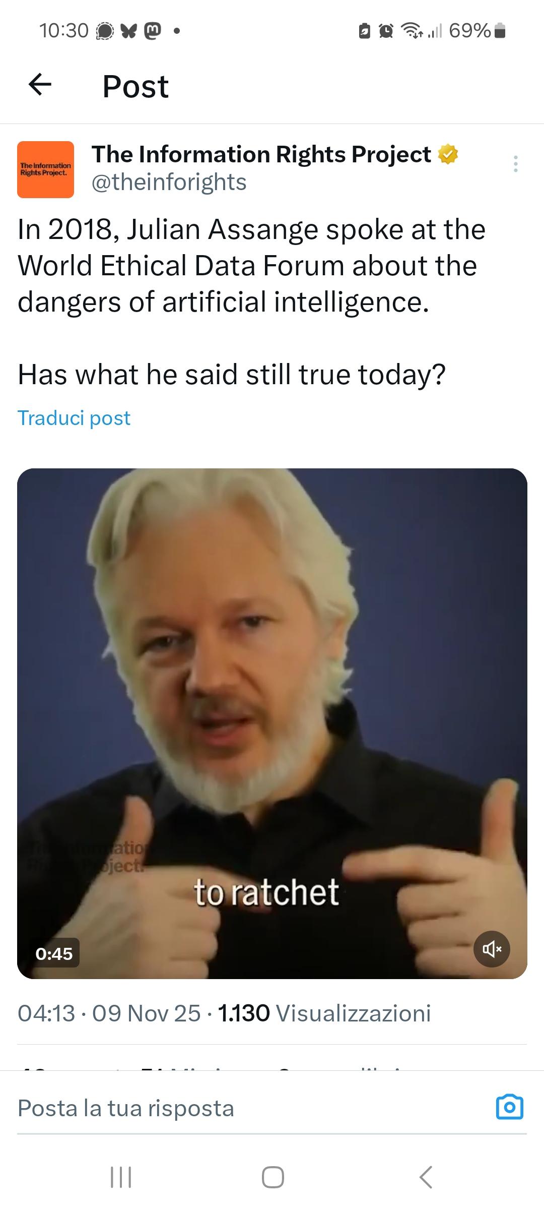Tap the back arrow icon
The image size is (544, 1210).
click(x=40, y=85)
